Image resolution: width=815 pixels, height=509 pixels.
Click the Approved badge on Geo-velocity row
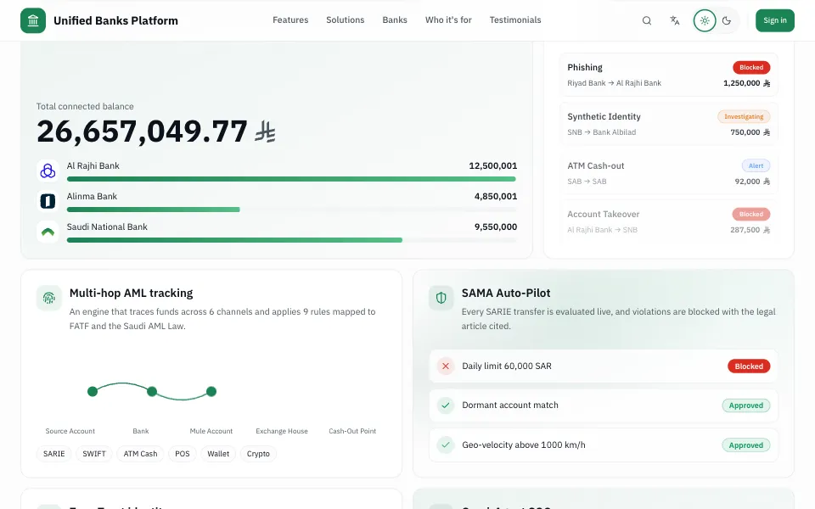[746, 445]
